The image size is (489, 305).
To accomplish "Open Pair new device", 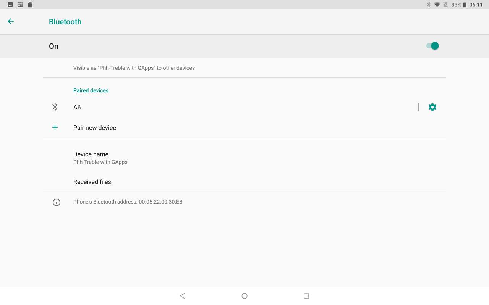I will [95, 127].
